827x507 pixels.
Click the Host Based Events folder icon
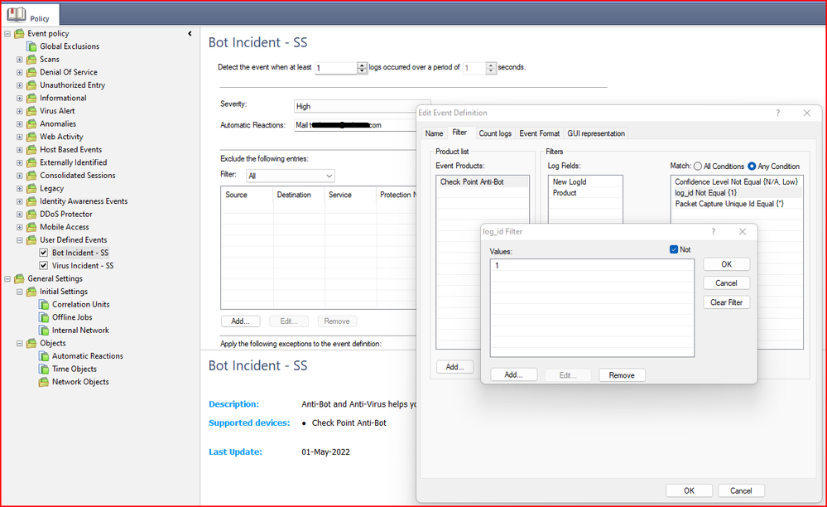point(31,150)
